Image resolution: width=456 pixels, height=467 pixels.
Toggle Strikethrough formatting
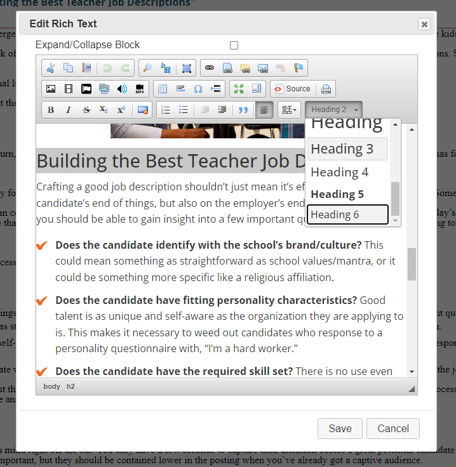click(86, 110)
